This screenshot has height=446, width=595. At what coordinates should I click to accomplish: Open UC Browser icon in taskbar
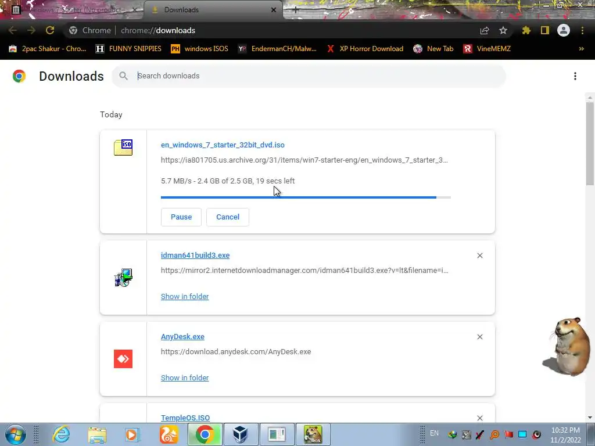tap(169, 434)
